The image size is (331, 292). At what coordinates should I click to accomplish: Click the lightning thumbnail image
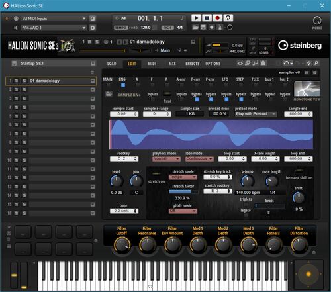point(307,89)
